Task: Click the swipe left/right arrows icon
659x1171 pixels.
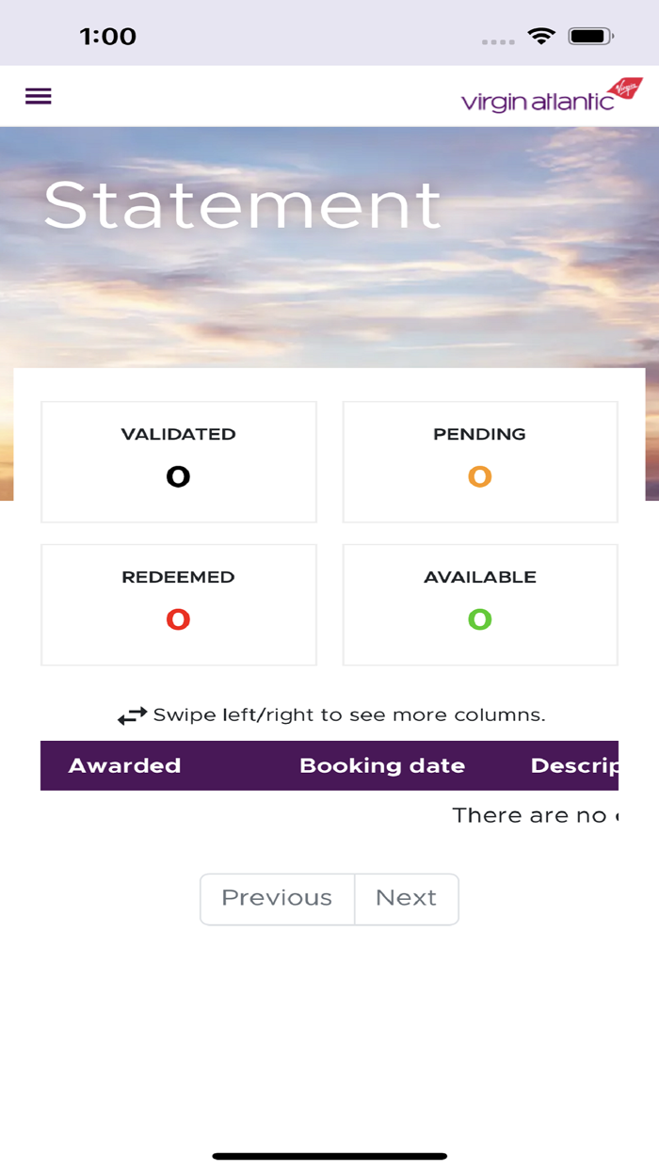Action: coord(131,714)
